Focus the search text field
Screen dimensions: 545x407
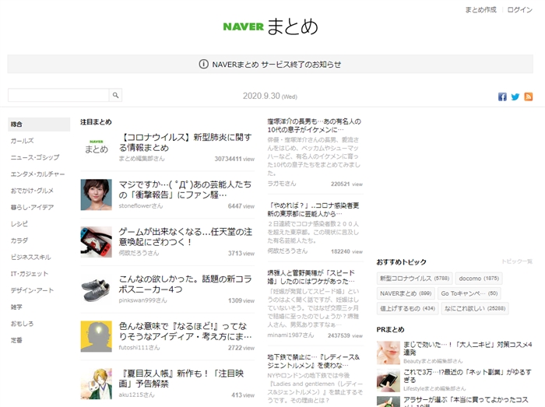[x=58, y=95]
